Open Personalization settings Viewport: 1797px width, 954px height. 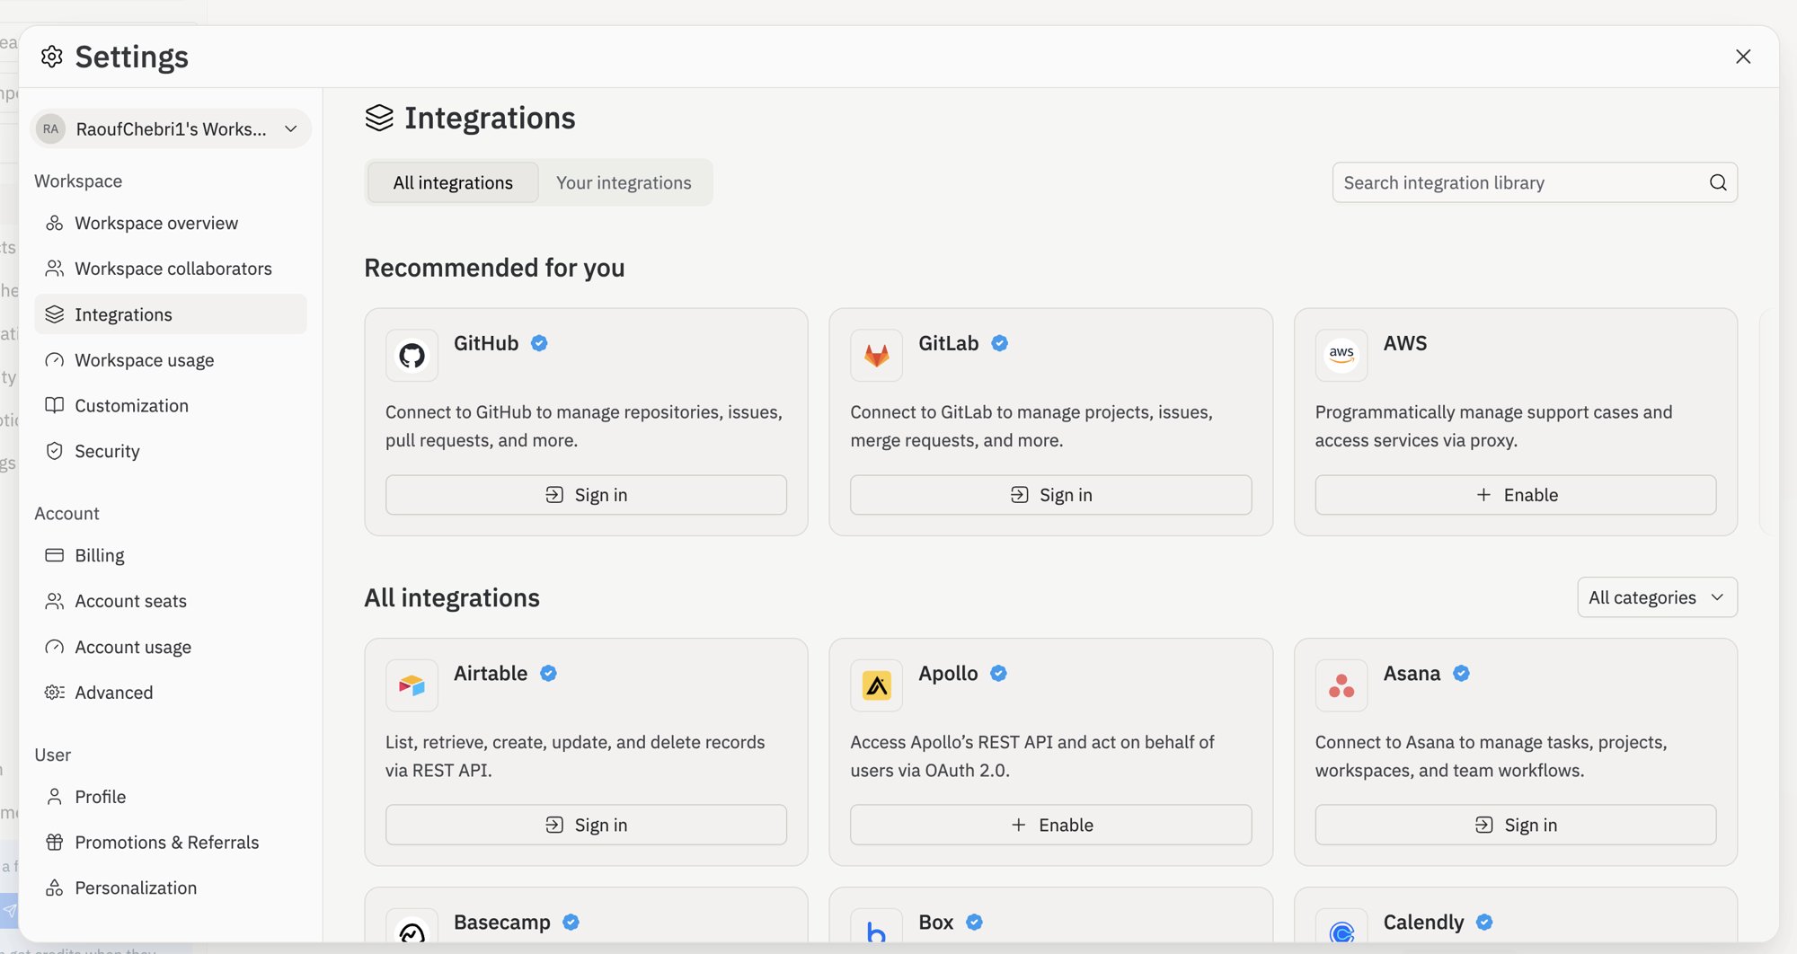tap(171, 888)
